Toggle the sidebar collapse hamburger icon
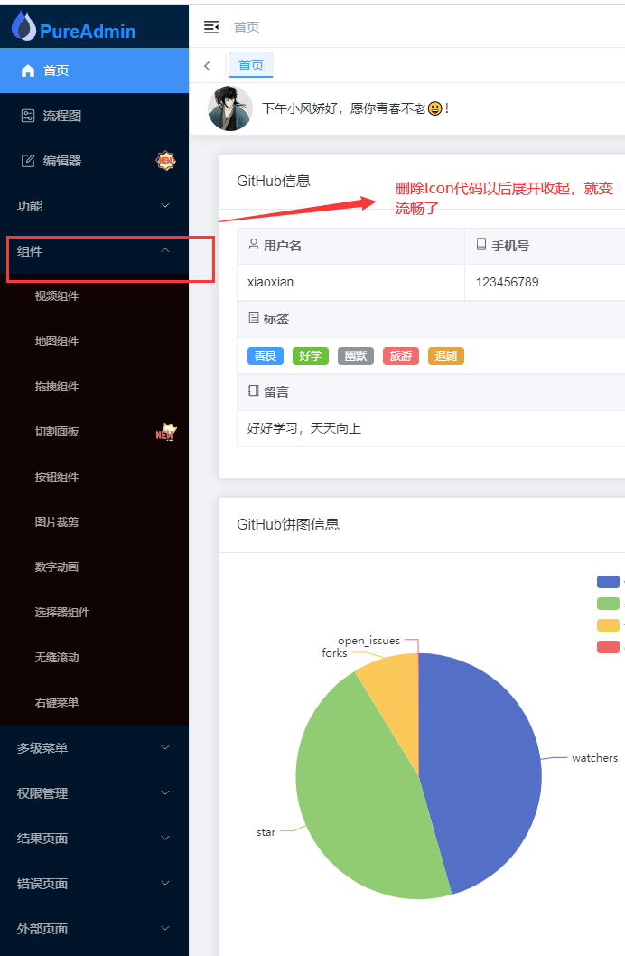Screen dimensions: 625x956 coord(210,27)
